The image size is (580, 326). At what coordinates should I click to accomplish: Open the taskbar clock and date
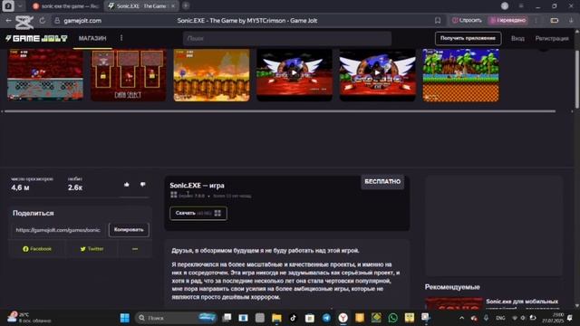553,318
